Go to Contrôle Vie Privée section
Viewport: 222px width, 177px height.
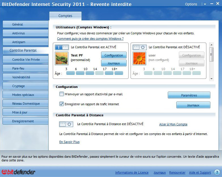26,59
